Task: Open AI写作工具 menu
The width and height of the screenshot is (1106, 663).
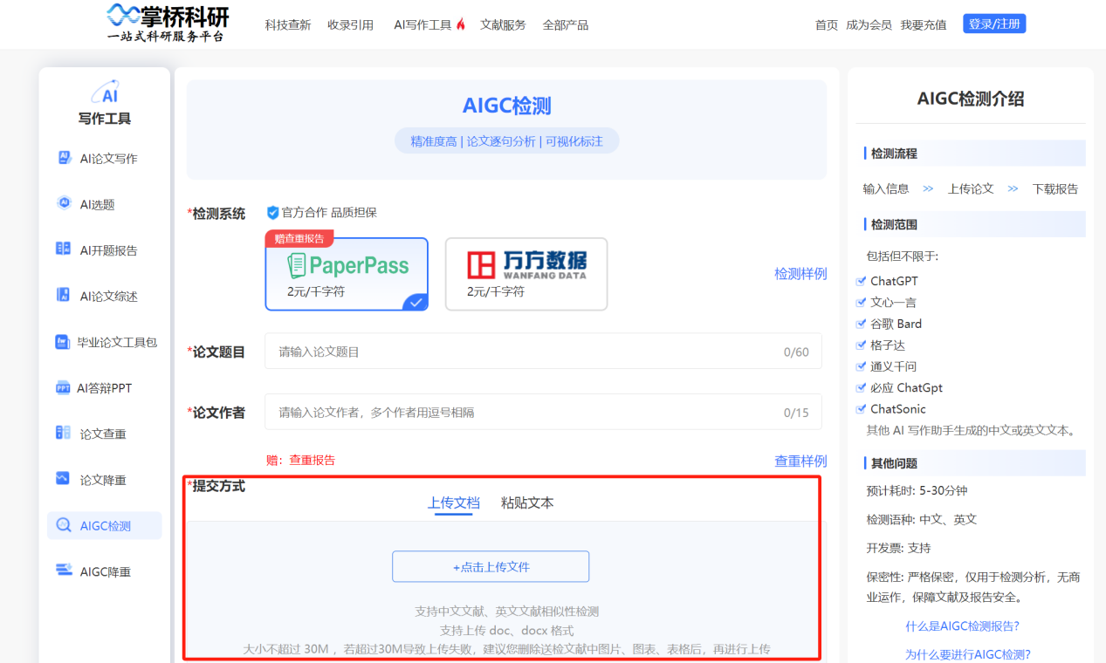Action: pyautogui.click(x=422, y=24)
